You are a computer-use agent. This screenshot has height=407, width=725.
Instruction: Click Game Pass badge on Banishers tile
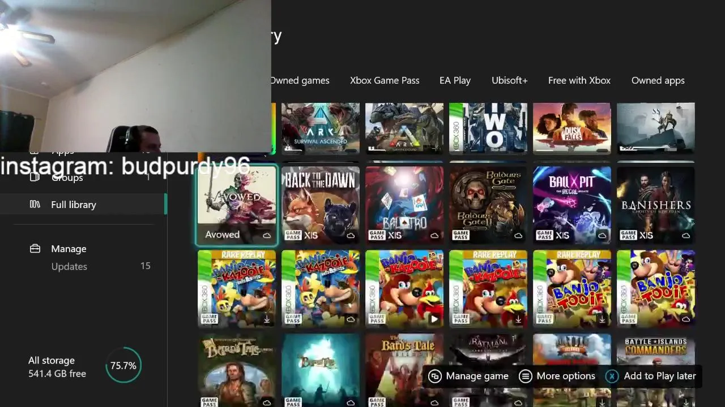pyautogui.click(x=628, y=235)
